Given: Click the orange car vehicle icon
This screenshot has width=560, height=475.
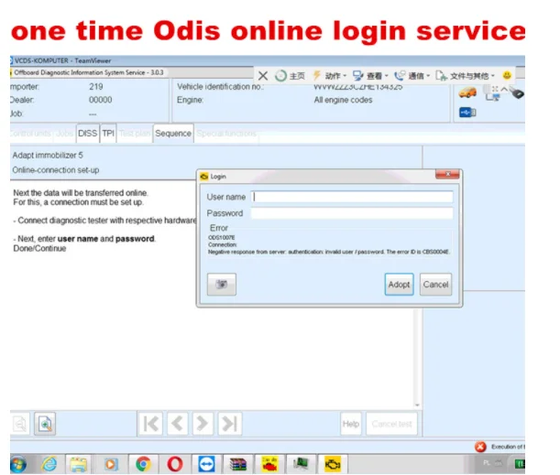Looking at the screenshot, I should 467,93.
